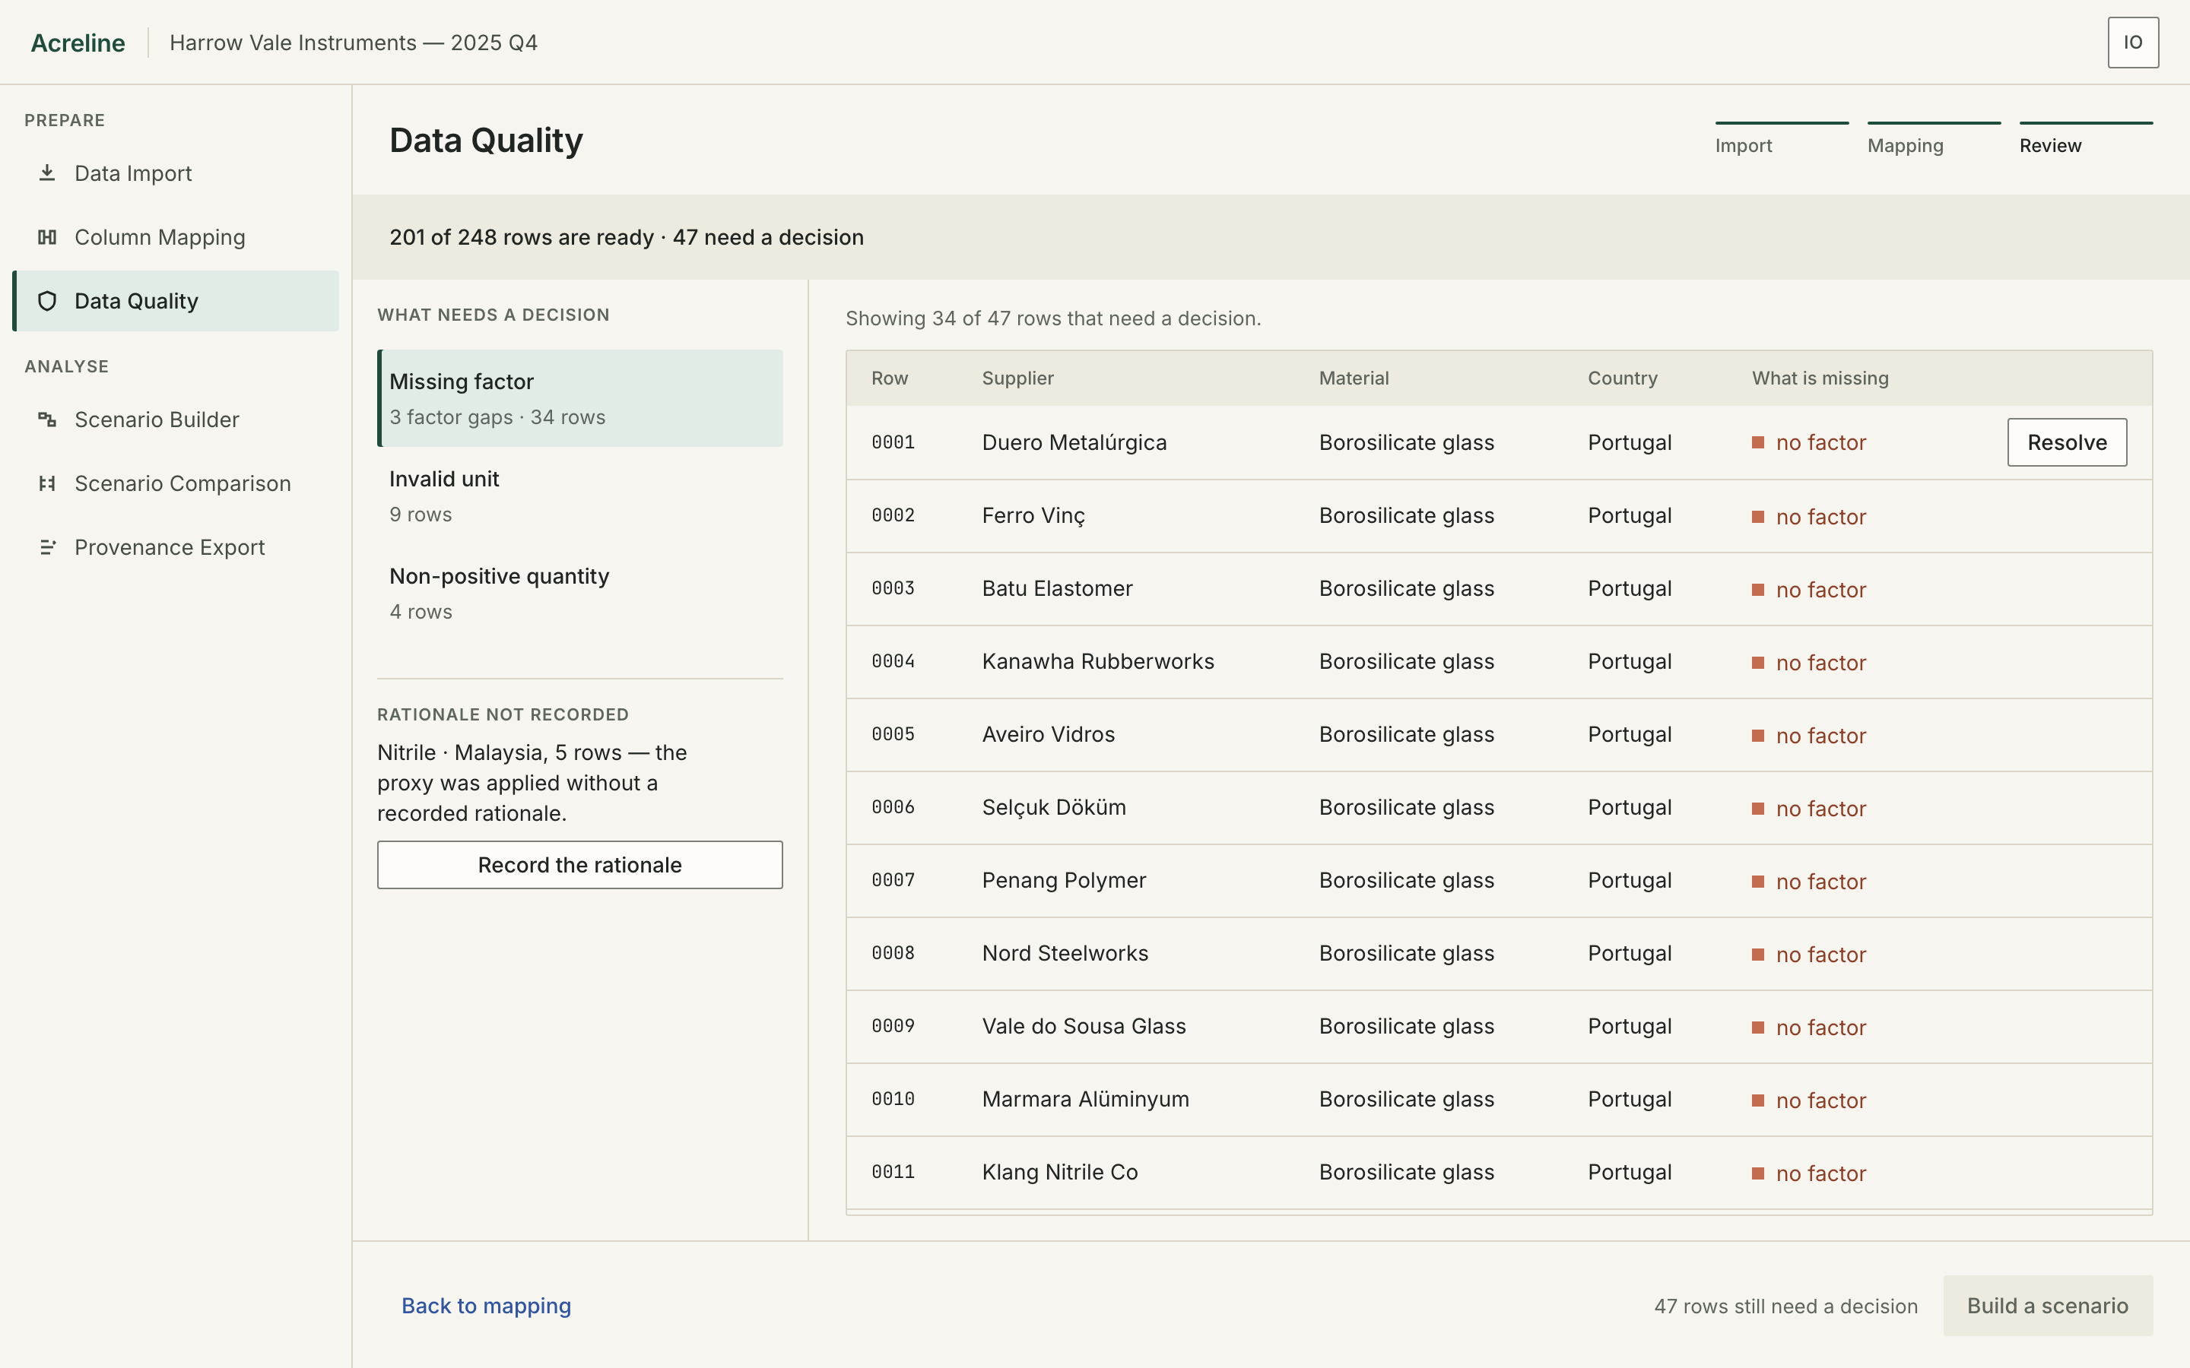Click row number 0009
The height and width of the screenshot is (1368, 2190).
point(892,1026)
